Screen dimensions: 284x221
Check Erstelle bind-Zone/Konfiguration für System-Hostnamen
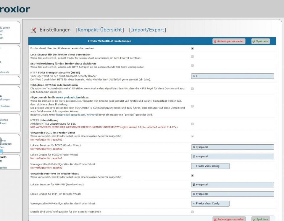coord(192,212)
